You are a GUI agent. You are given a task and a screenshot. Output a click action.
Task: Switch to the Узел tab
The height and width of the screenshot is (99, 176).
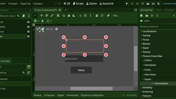(158, 10)
